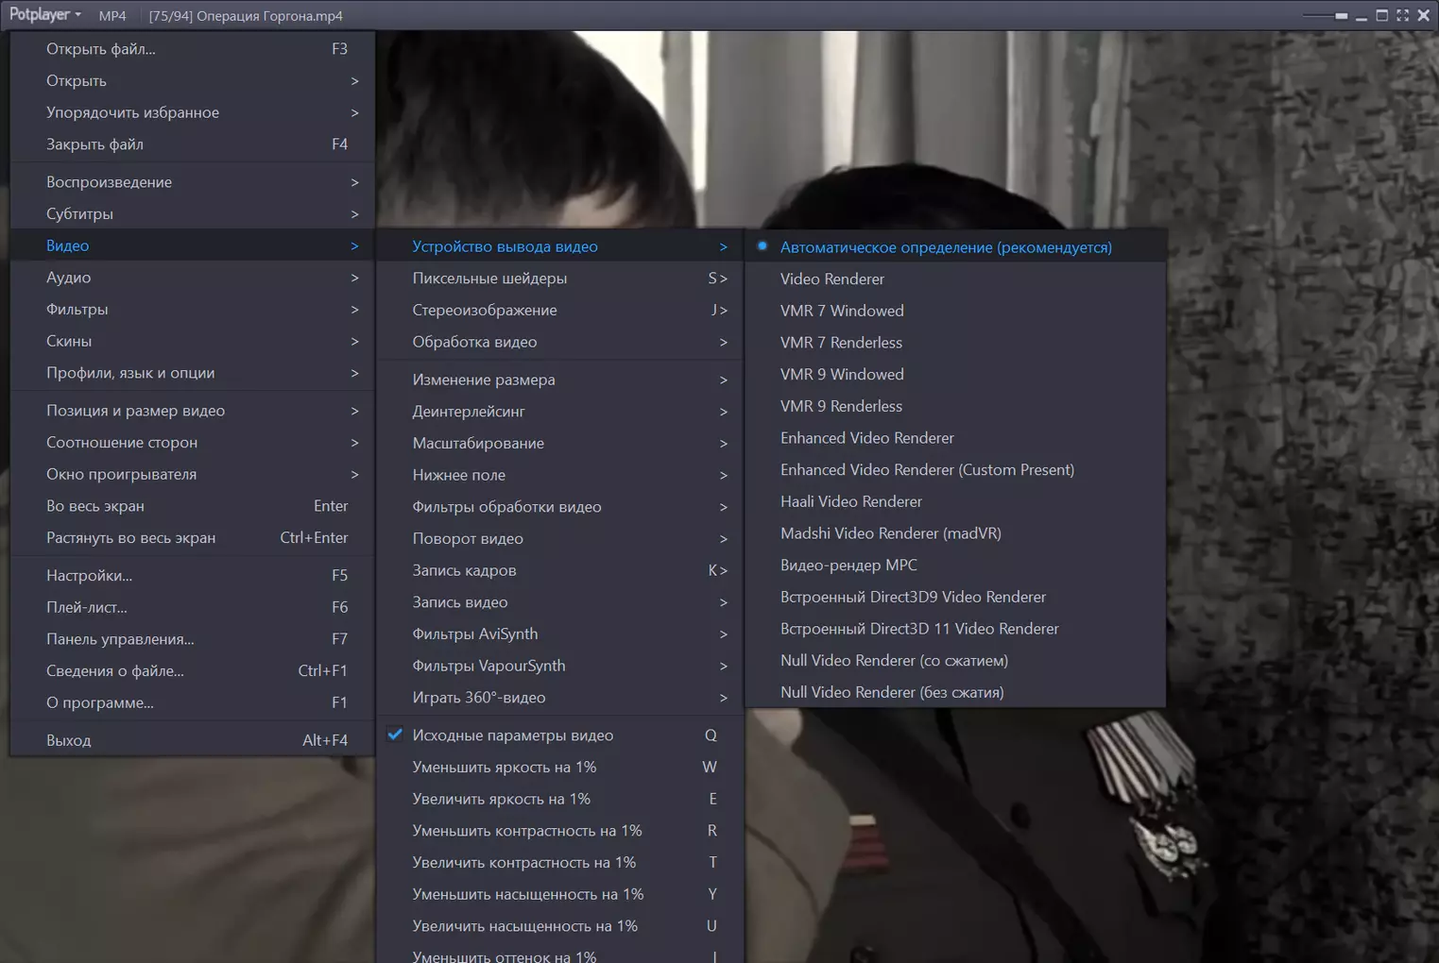Expand the Пиксельные шейдеры submenu
Viewport: 1439px width, 963px height.
(x=489, y=279)
